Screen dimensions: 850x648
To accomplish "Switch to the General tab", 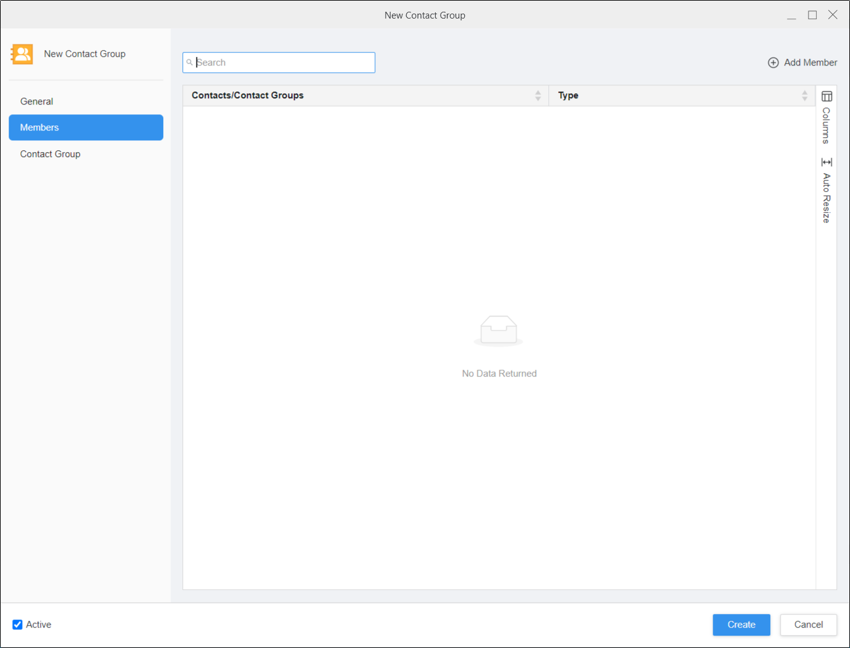I will (36, 101).
